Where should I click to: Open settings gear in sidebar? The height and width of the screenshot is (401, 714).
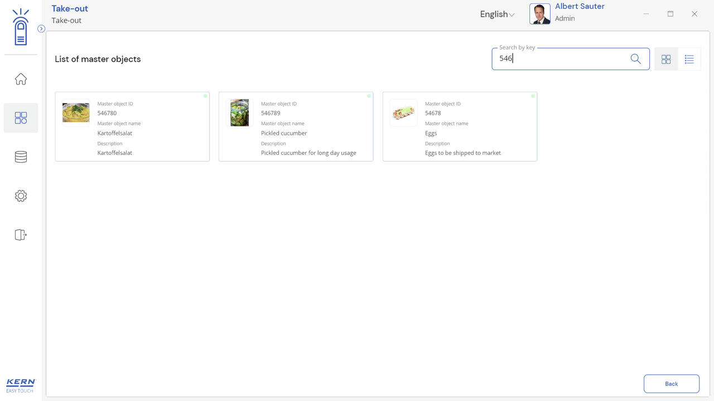[21, 196]
